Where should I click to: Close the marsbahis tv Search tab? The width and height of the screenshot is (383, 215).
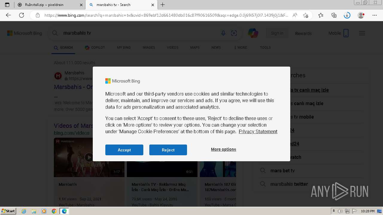(153, 5)
